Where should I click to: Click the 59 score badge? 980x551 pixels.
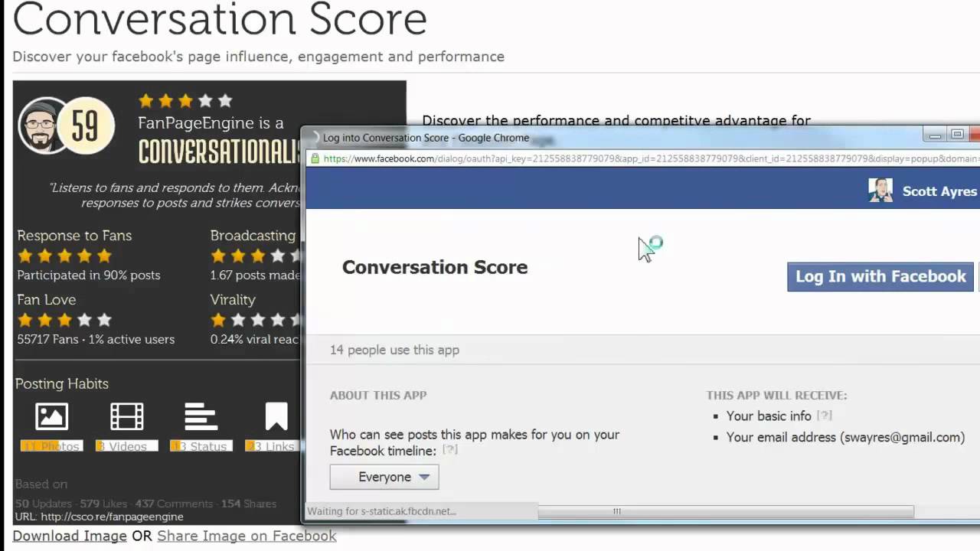point(85,126)
